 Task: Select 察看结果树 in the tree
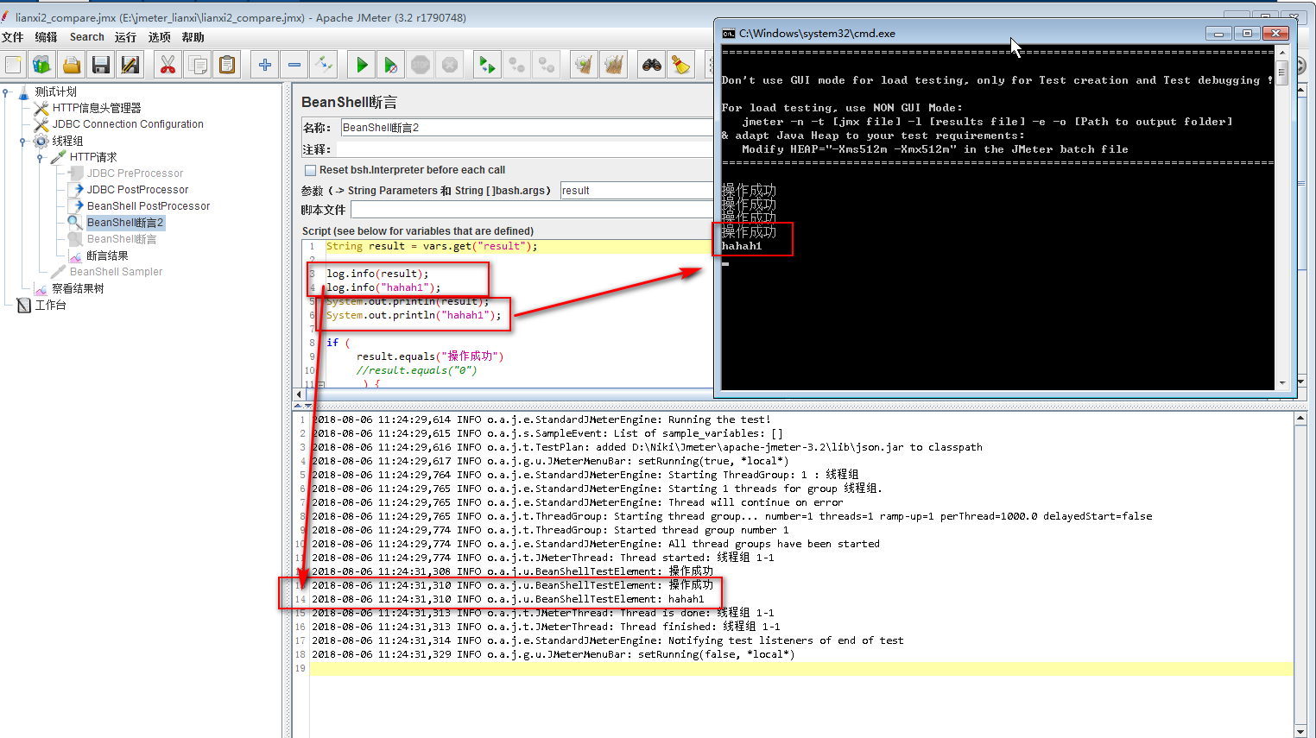pos(78,288)
